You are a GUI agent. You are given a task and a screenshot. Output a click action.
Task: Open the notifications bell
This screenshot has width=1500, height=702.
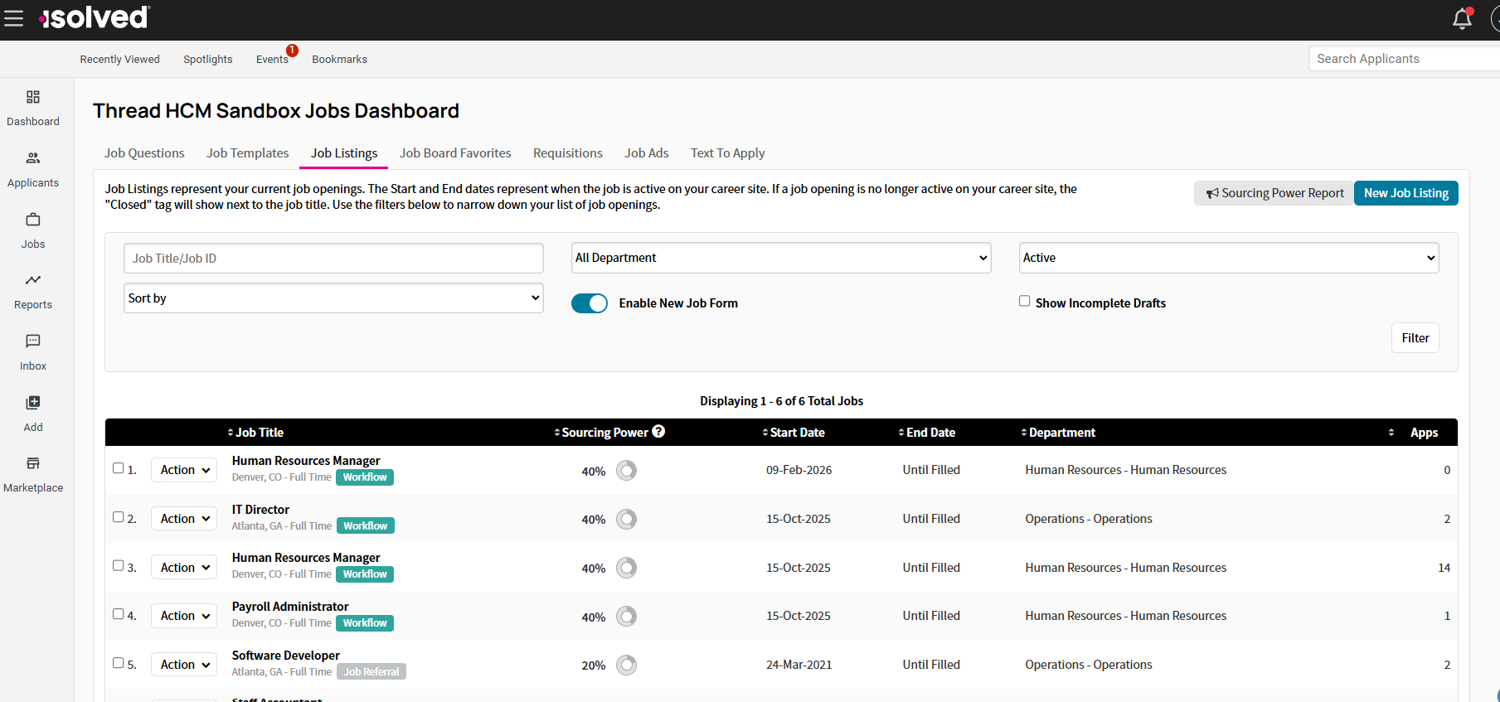[x=1462, y=18]
